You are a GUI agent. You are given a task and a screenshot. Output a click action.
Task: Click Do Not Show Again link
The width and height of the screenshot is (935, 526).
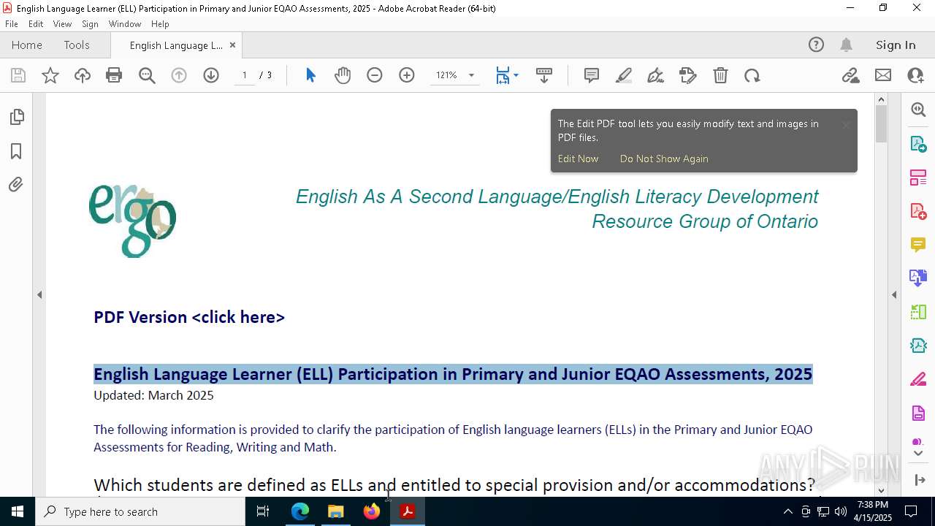click(x=664, y=159)
